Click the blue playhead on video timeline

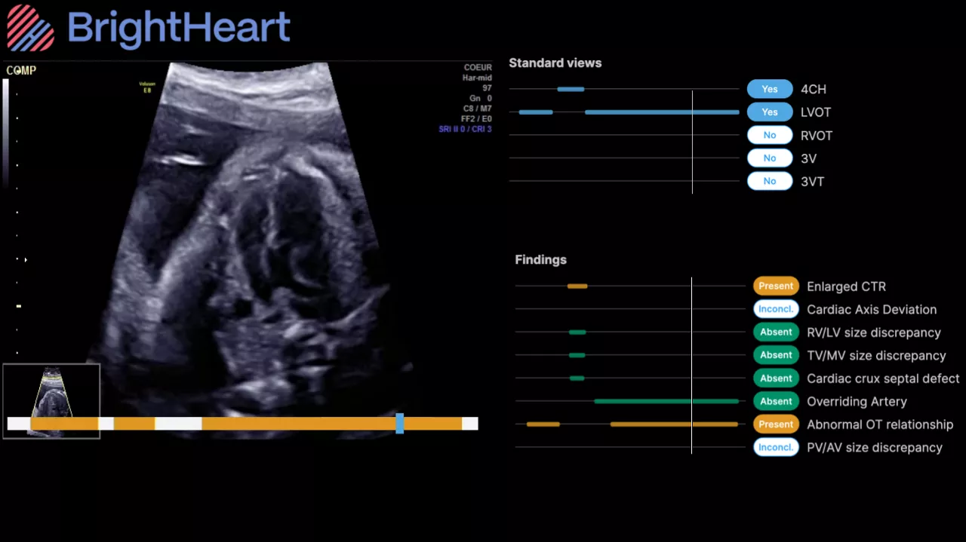point(400,423)
